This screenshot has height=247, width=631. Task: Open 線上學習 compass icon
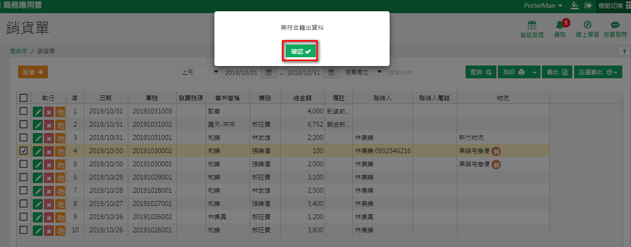click(x=587, y=29)
